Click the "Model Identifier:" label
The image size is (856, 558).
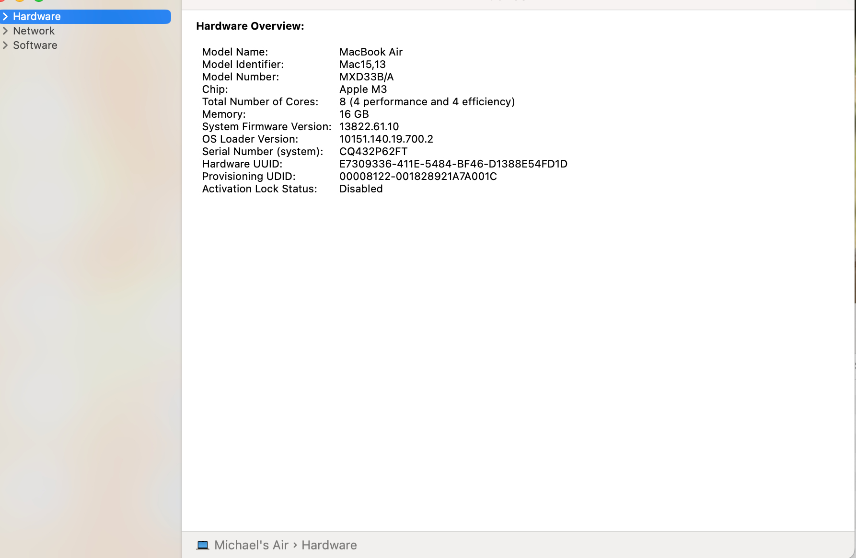pos(243,64)
